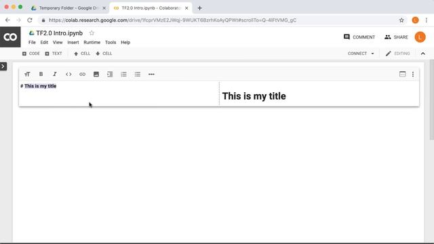Open the Edit menu
The width and height of the screenshot is (434, 244).
pyautogui.click(x=44, y=42)
